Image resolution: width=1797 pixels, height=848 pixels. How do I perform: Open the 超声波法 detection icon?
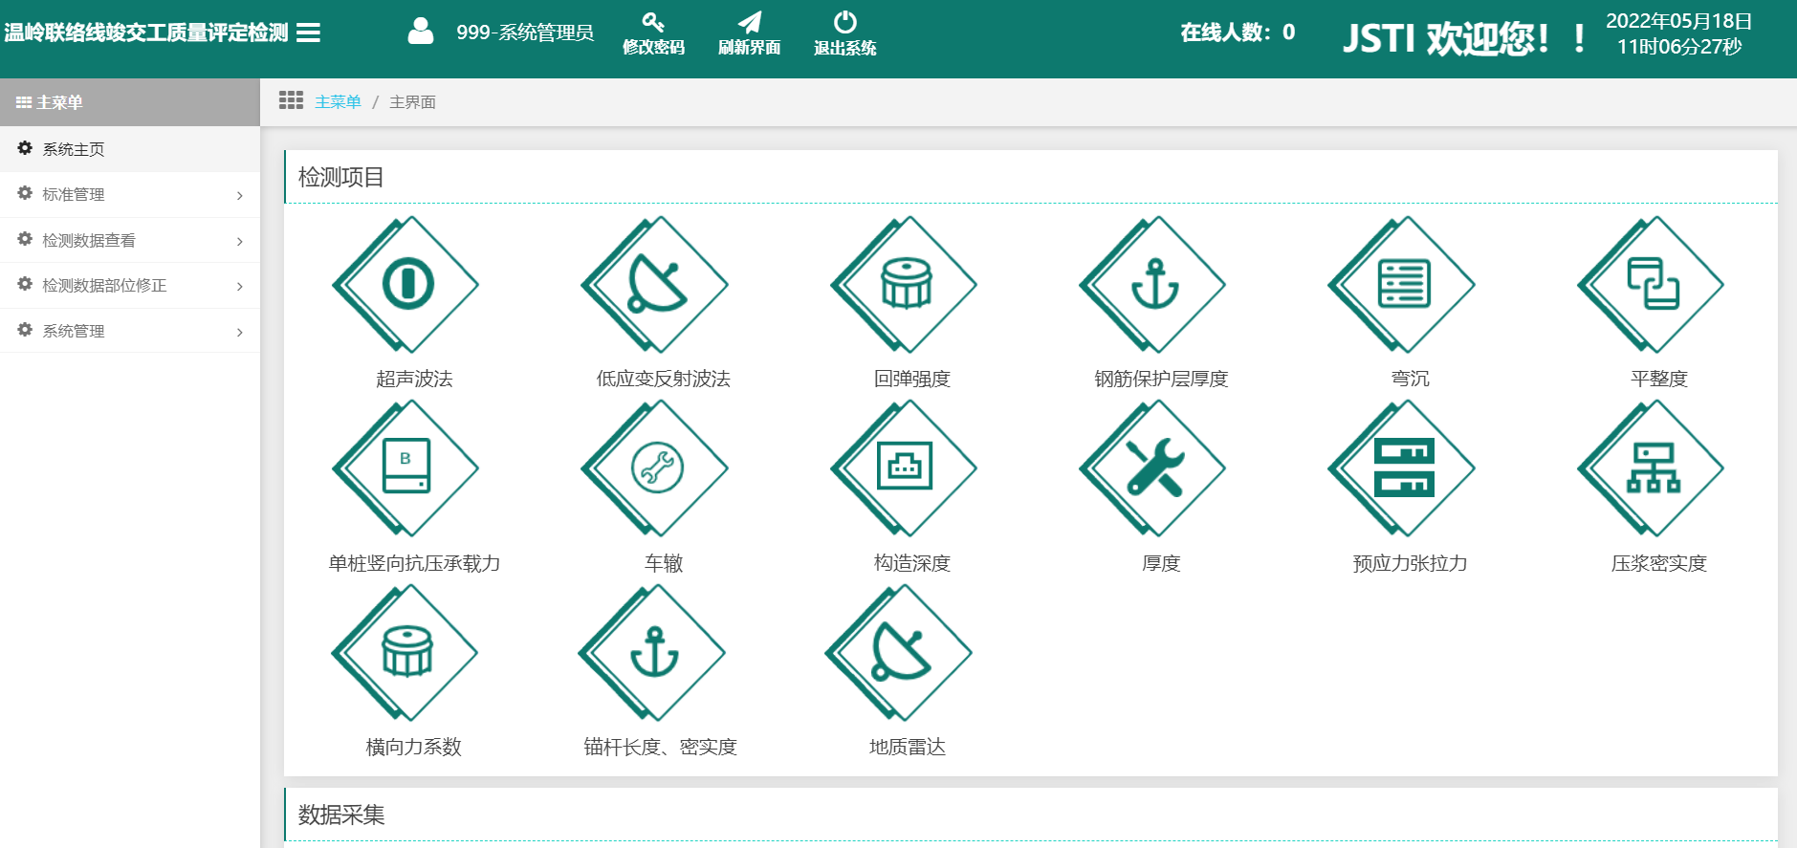coord(408,284)
